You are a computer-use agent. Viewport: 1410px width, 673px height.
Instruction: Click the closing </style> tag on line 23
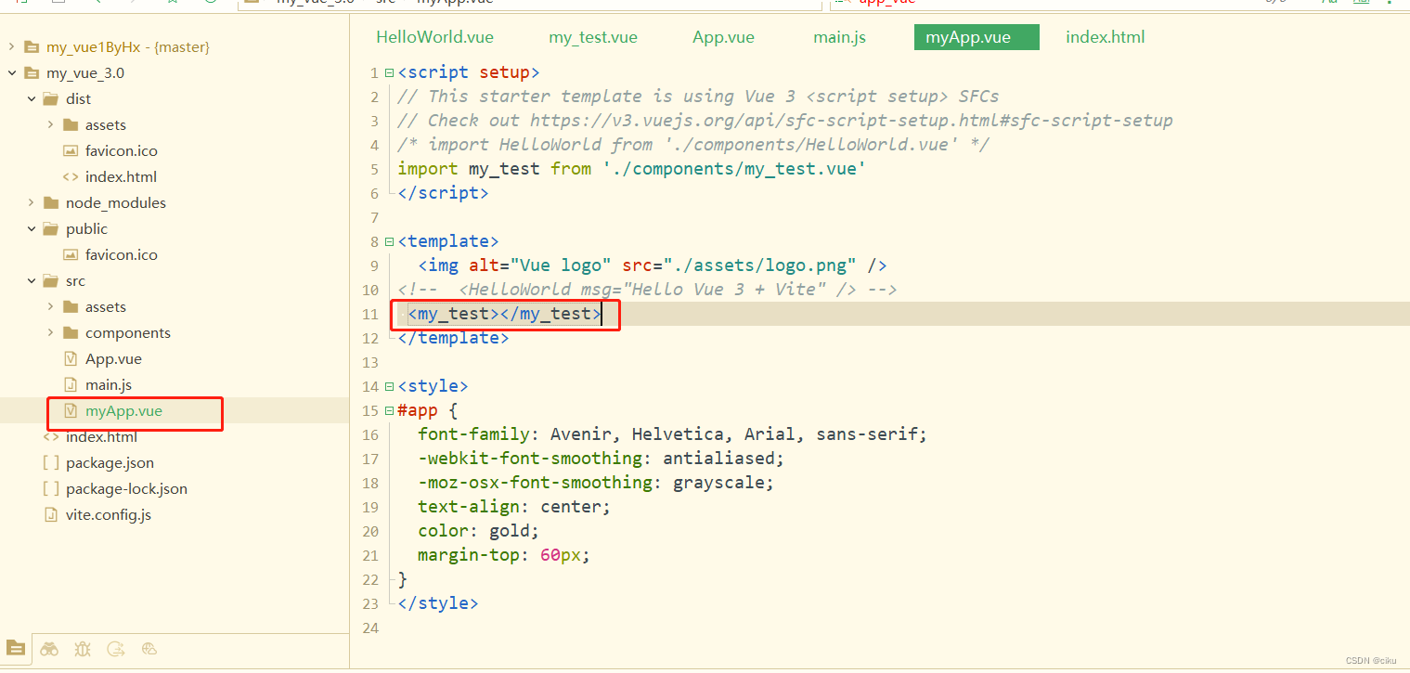click(438, 603)
